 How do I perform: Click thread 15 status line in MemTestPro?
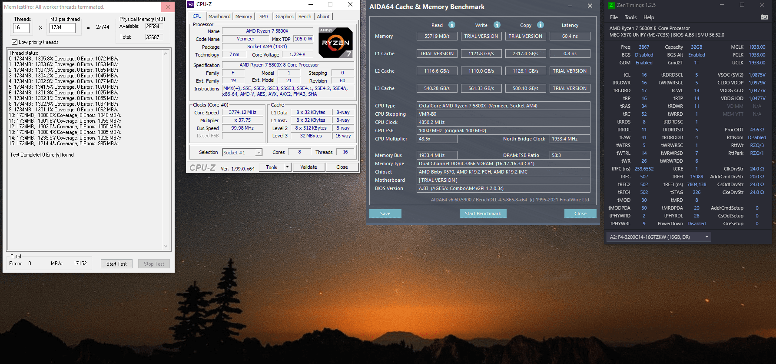coord(64,144)
